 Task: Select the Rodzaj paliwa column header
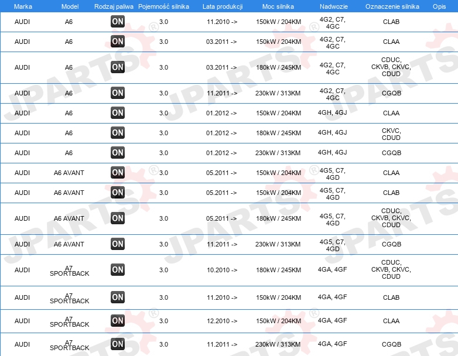coord(114,6)
